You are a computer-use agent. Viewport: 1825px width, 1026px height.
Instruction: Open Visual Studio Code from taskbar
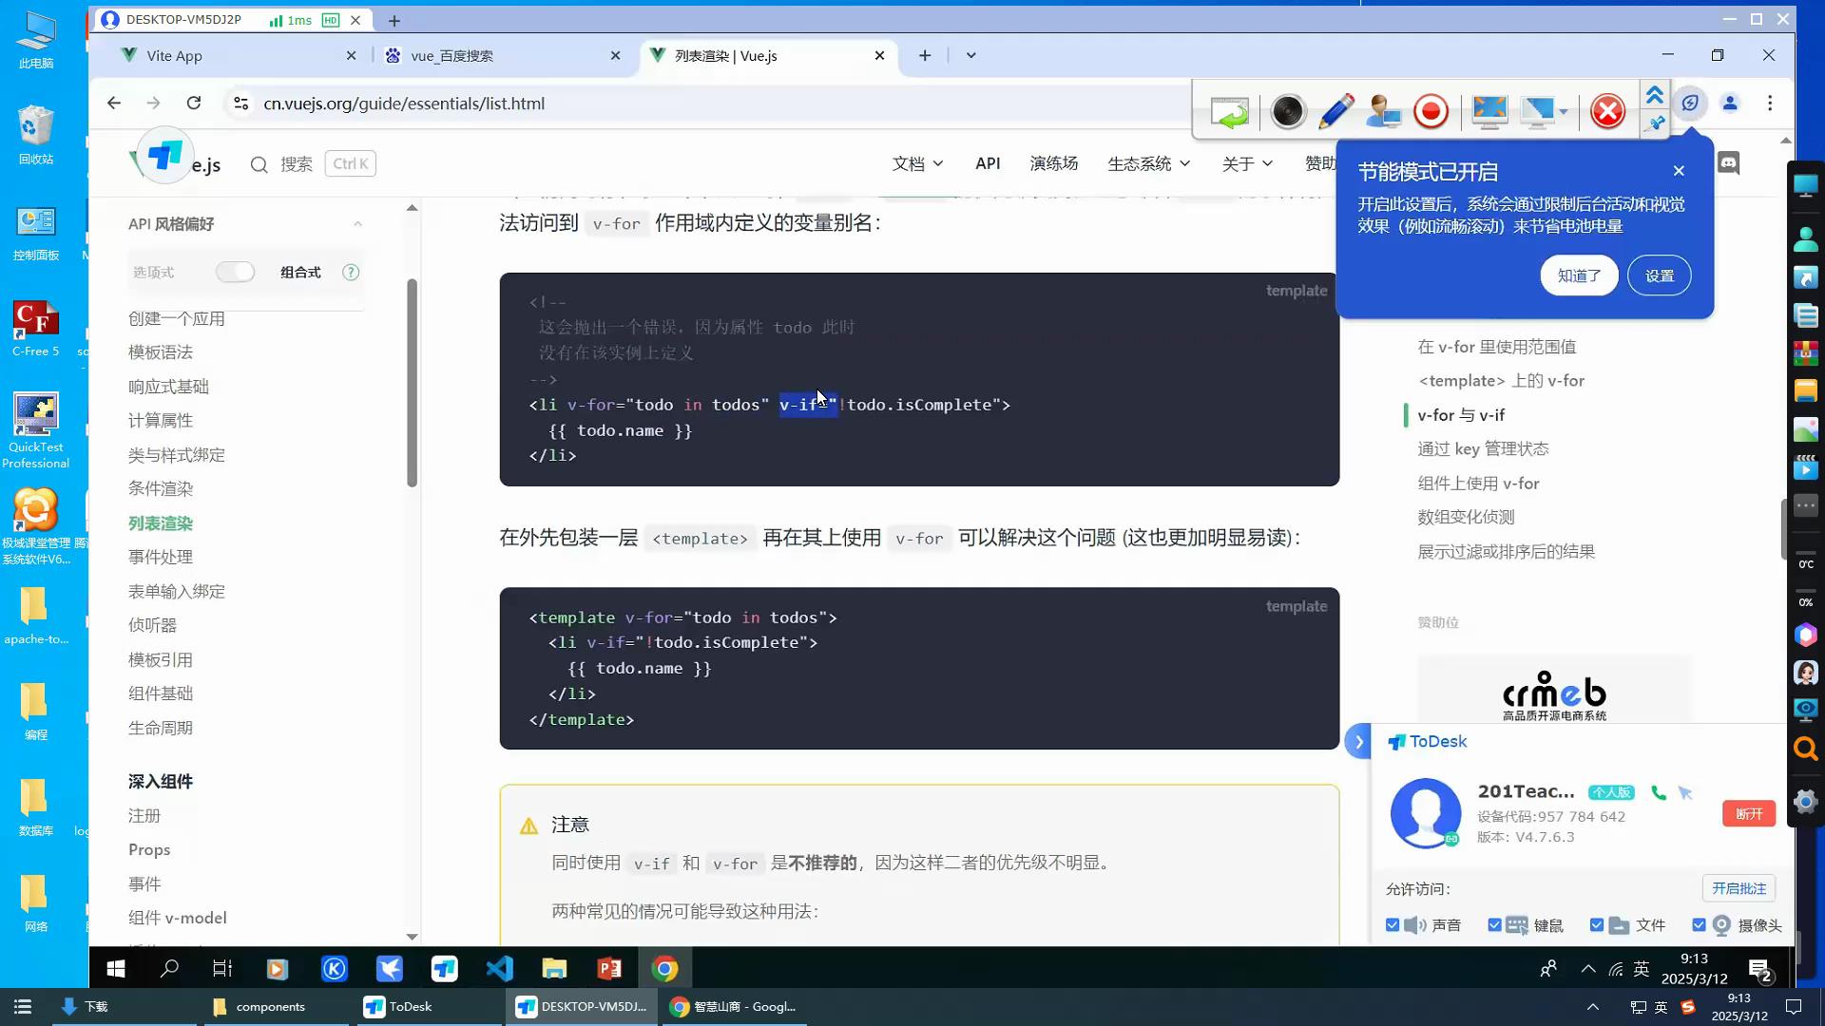pos(500,968)
